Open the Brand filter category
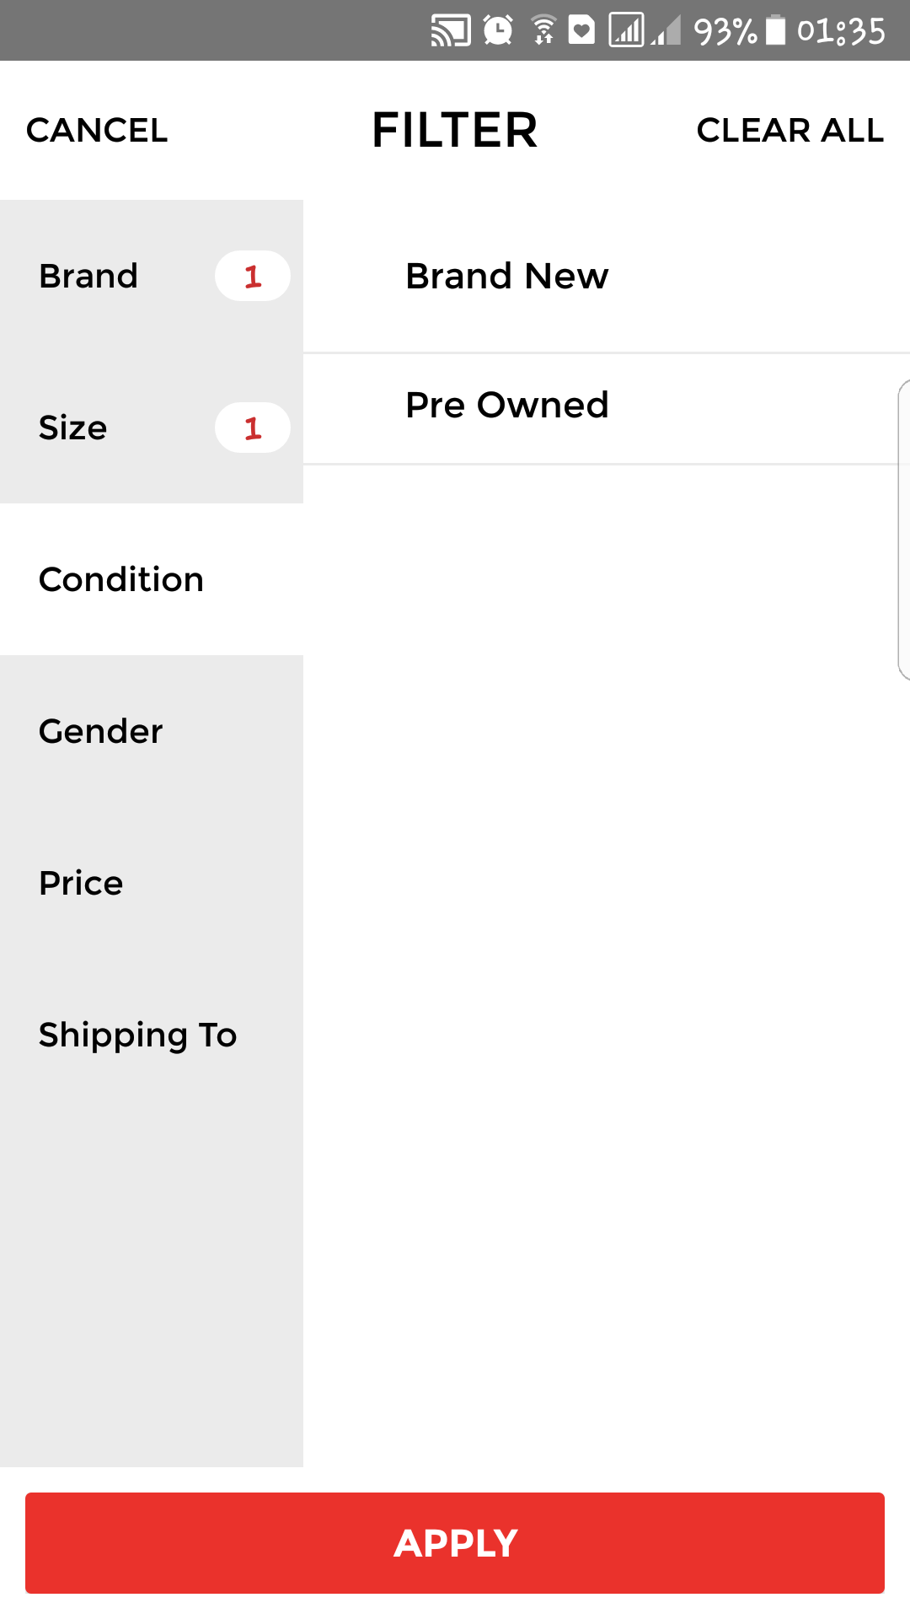This screenshot has height=1619, width=910. pyautogui.click(x=89, y=277)
